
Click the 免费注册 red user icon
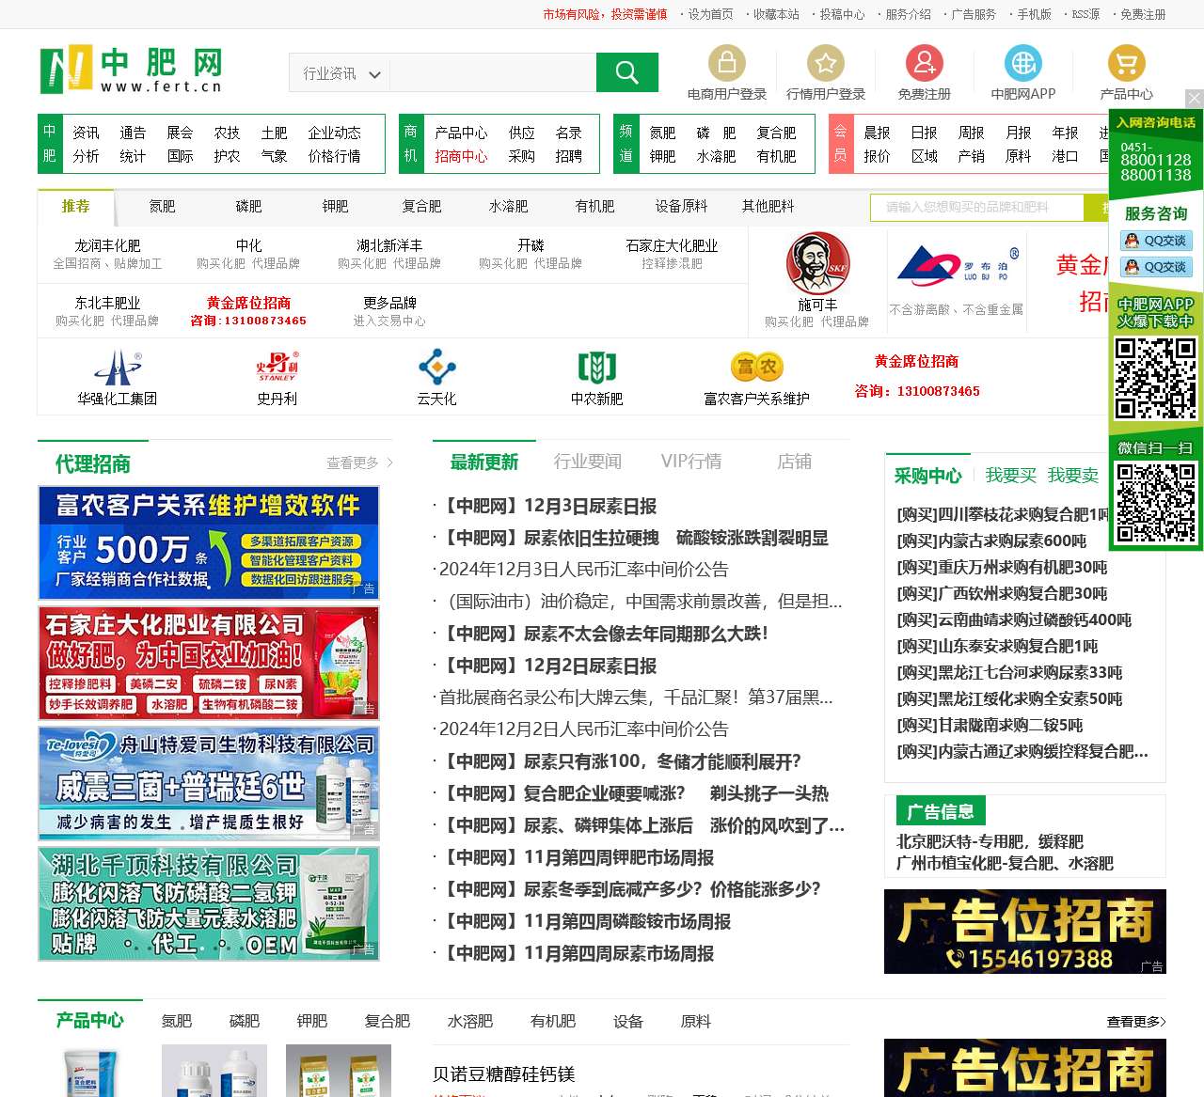tap(925, 63)
